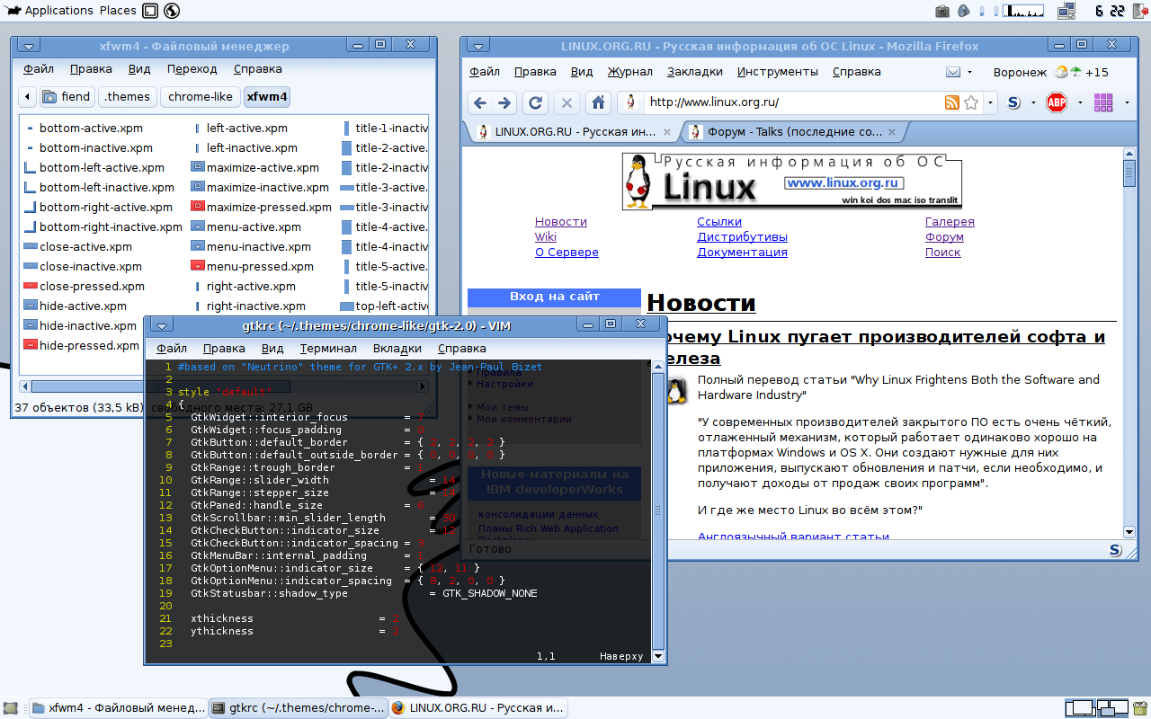1151x719 pixels.
Task: Click the mail envelope icon in Firefox
Action: pyautogui.click(x=953, y=72)
